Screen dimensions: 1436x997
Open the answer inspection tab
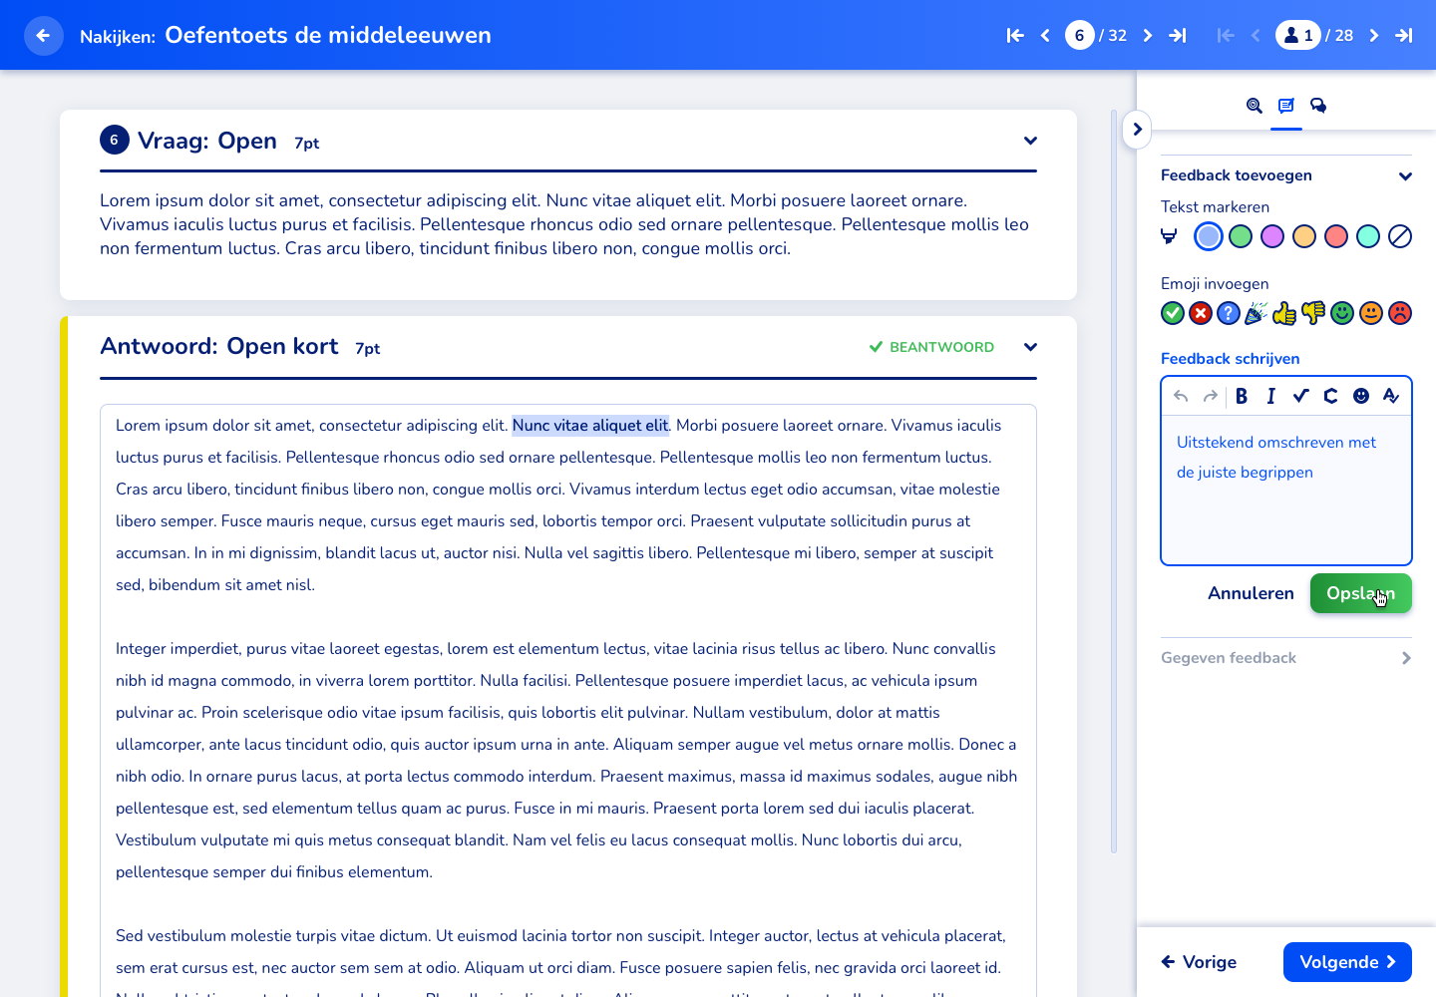(1255, 106)
